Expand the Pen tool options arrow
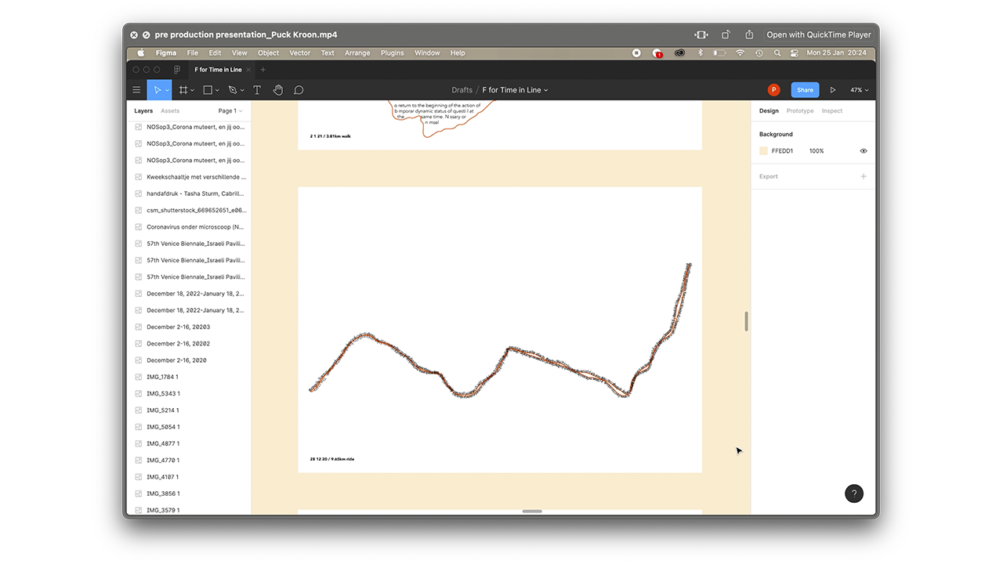 pyautogui.click(x=242, y=91)
